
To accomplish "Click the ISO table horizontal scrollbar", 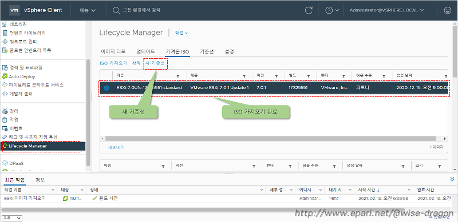I will (x=270, y=139).
